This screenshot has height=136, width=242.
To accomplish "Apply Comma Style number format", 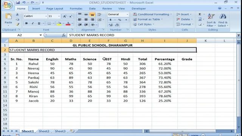I will 126,20.
